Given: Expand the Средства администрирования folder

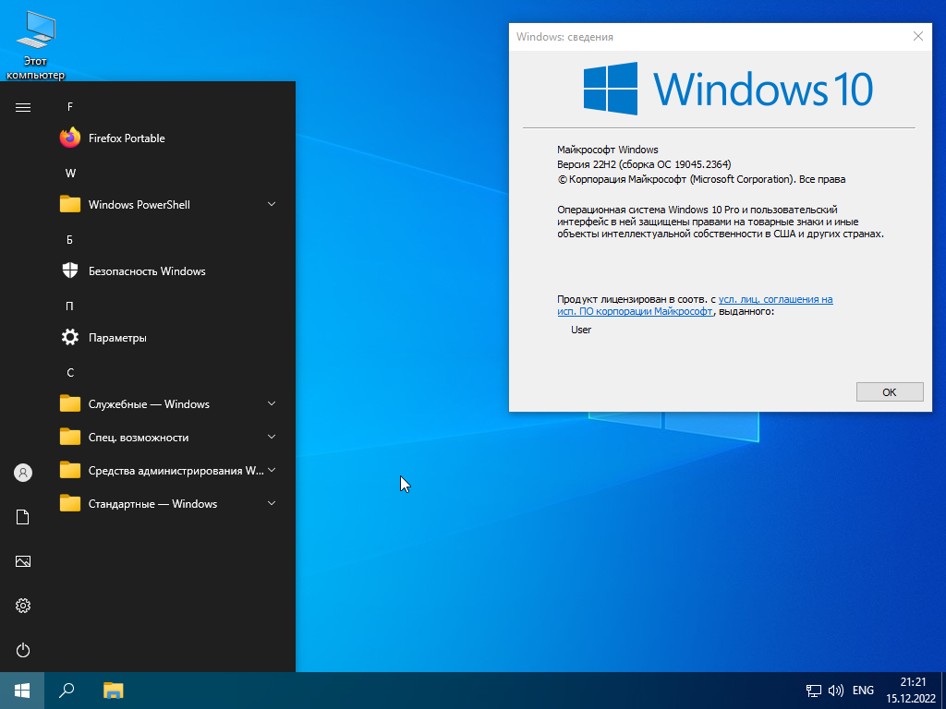Looking at the screenshot, I should (x=271, y=470).
